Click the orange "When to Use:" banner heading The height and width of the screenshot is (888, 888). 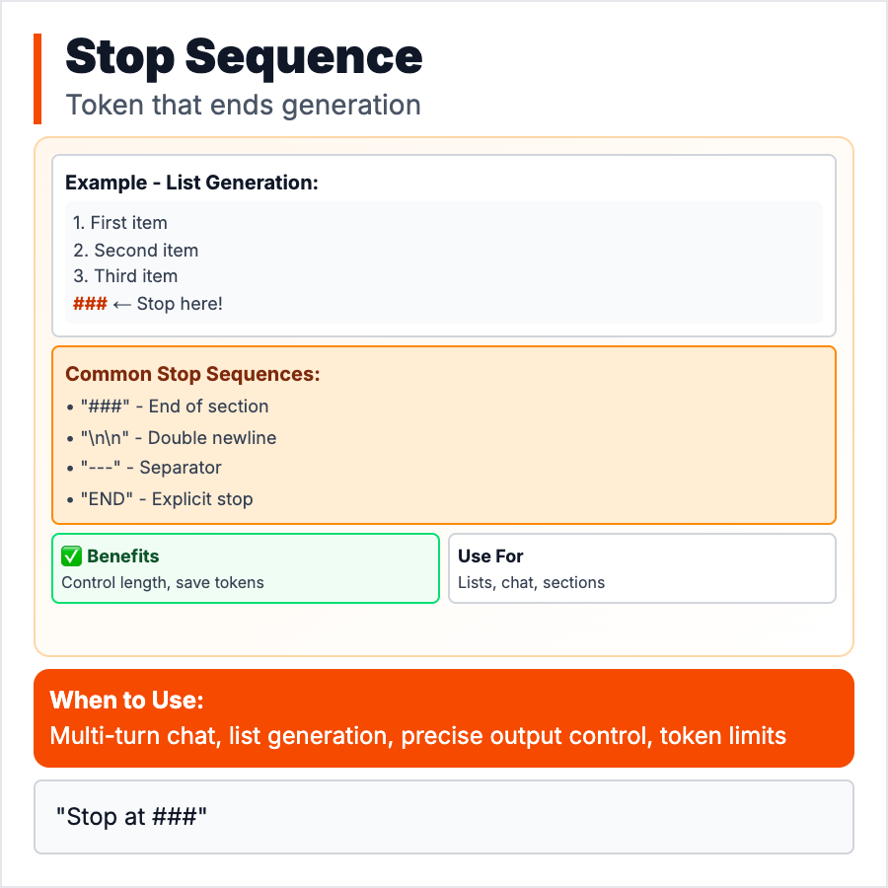coord(127,701)
